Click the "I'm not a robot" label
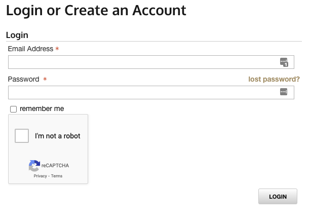 point(57,136)
